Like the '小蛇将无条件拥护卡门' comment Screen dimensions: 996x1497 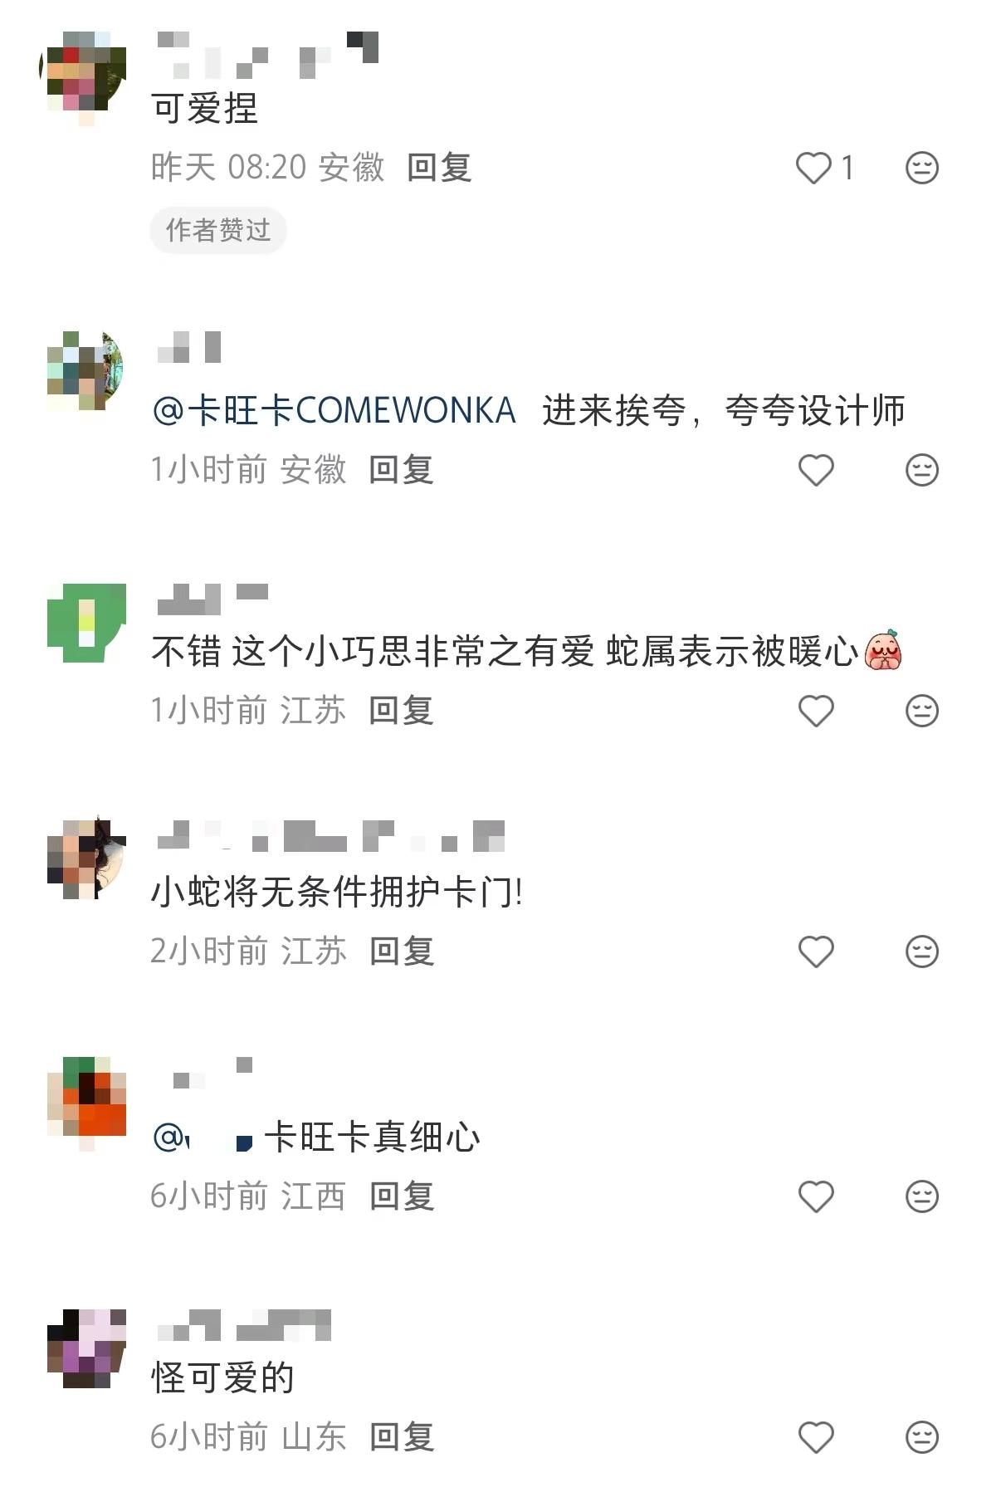(816, 951)
